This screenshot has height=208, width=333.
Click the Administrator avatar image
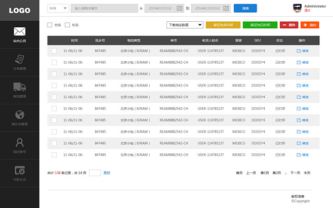[297, 8]
